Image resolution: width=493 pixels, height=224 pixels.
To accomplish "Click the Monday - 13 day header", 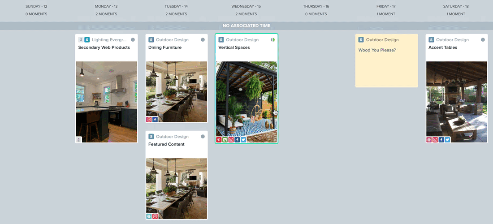I will pos(106,6).
